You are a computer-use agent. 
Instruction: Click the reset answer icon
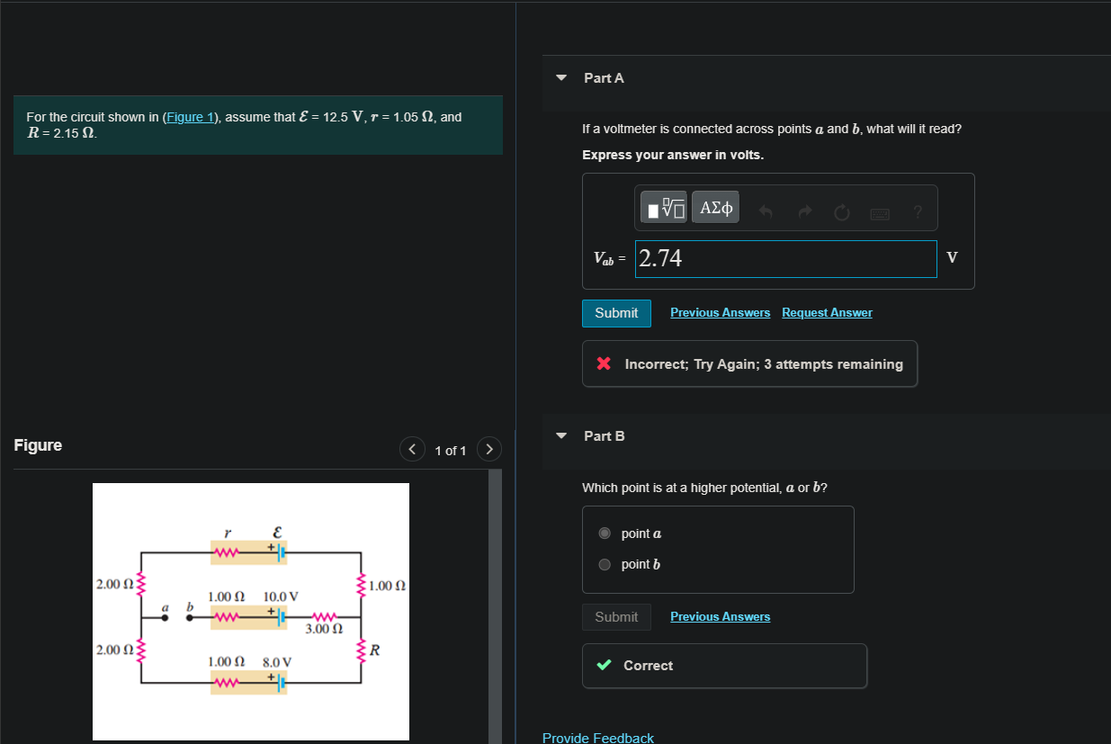(841, 211)
